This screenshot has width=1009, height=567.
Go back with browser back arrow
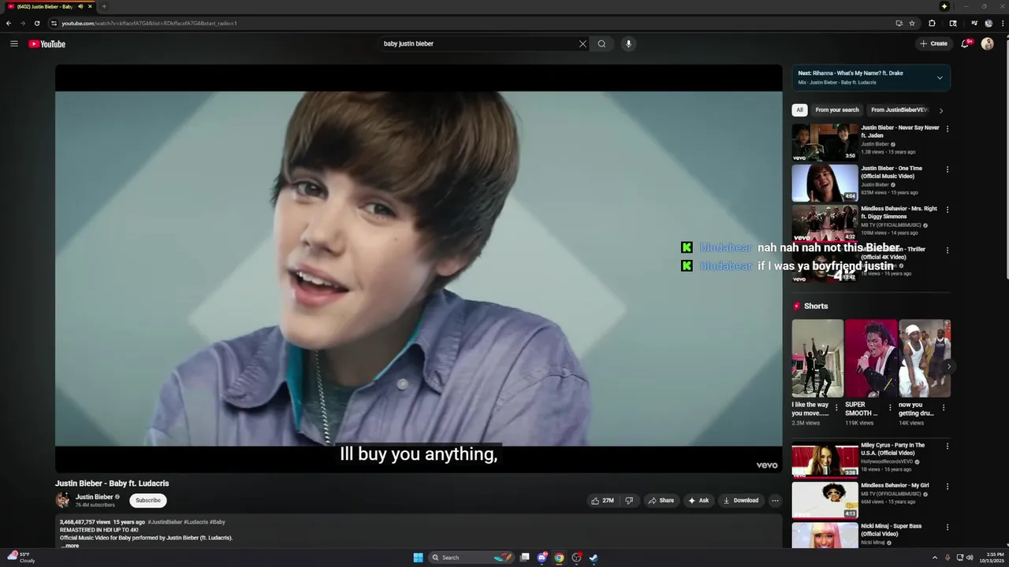click(9, 23)
